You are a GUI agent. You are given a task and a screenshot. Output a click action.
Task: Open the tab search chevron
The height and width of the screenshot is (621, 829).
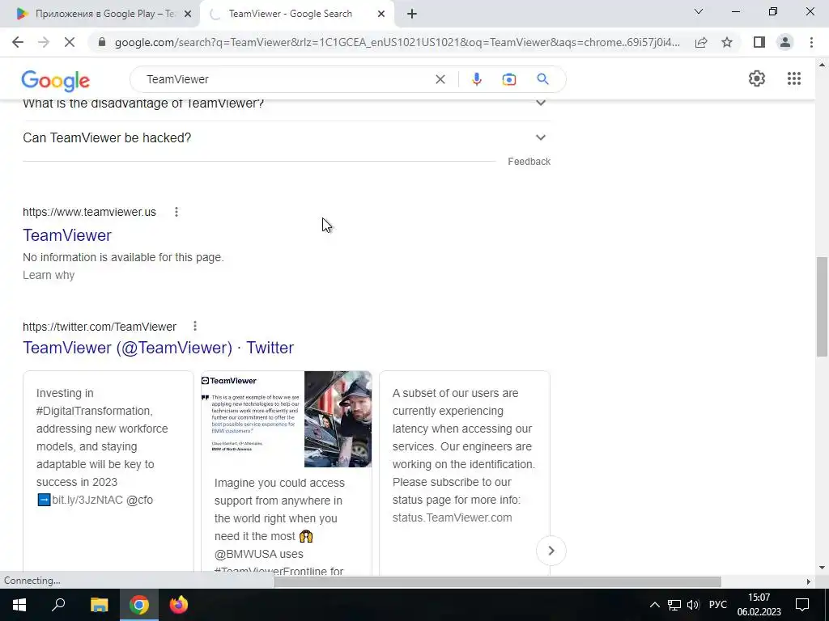[699, 11]
